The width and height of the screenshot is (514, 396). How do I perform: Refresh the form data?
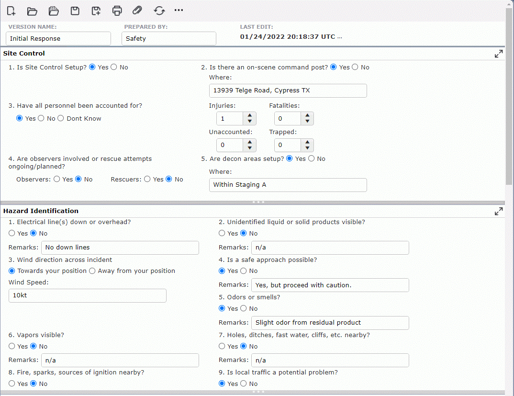coord(159,11)
